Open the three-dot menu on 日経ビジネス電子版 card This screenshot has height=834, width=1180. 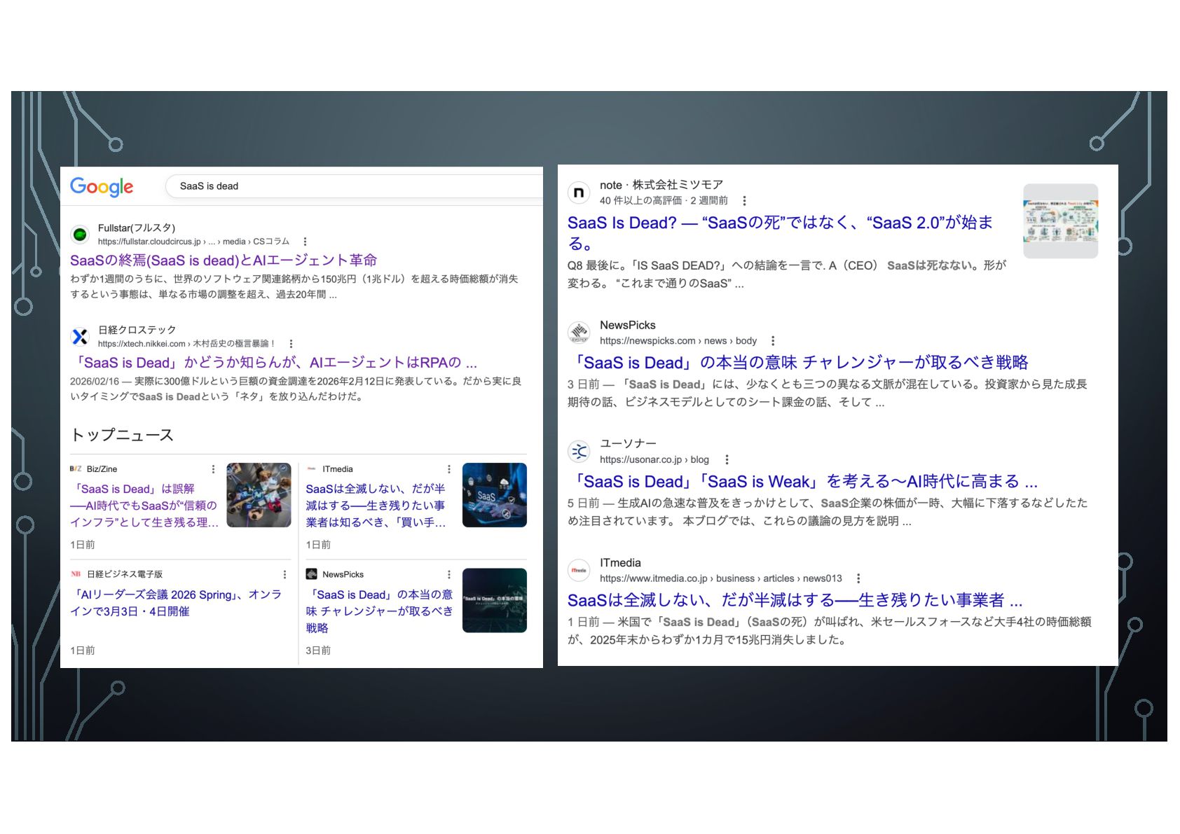coord(284,574)
